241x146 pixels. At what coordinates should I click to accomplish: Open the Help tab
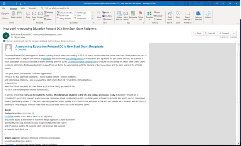(x=23, y=8)
